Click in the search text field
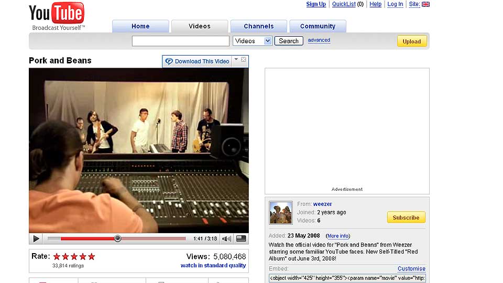503x283 pixels. (x=181, y=41)
